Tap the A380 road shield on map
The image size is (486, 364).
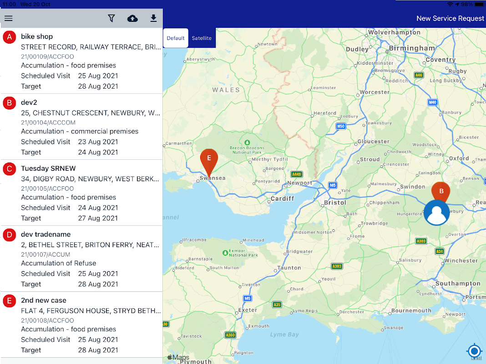coord(230,335)
